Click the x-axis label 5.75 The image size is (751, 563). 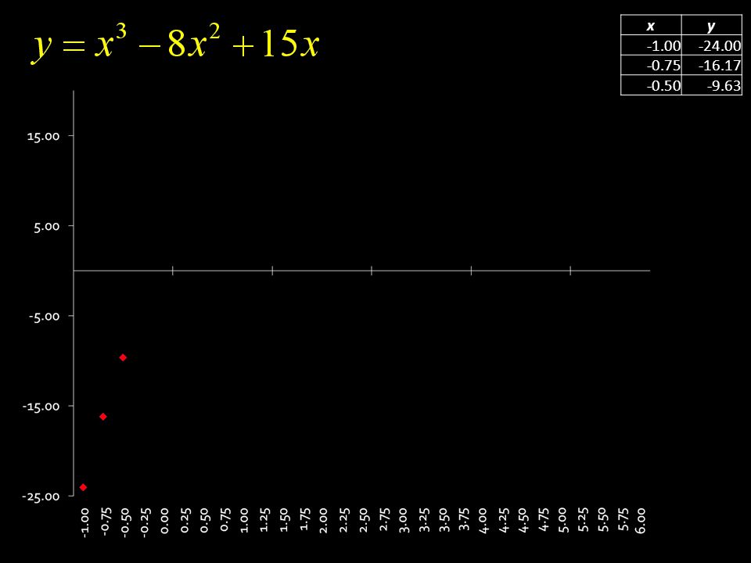point(622,521)
